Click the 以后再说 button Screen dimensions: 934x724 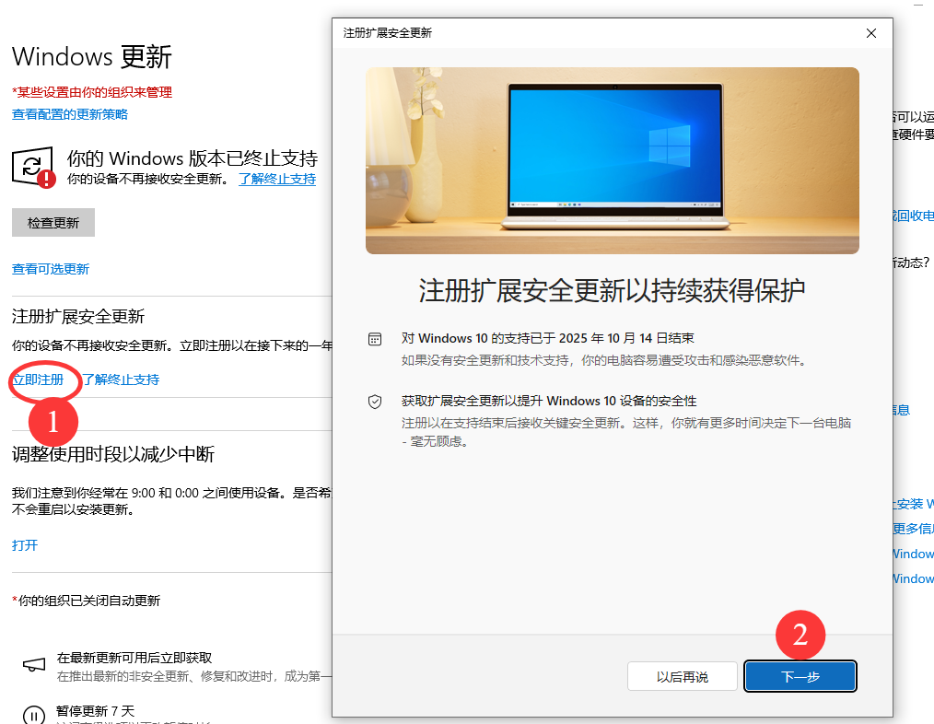tap(682, 676)
